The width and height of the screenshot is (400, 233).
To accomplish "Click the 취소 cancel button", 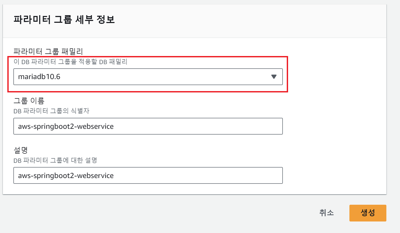I will (327, 213).
